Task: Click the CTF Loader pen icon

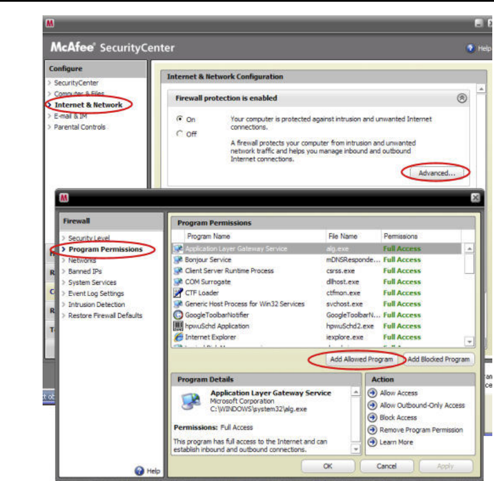Action: click(178, 293)
